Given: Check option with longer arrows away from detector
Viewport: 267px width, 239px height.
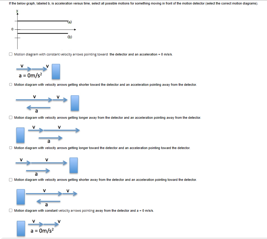Looking at the screenshot, I should pyautogui.click(x=10, y=117).
